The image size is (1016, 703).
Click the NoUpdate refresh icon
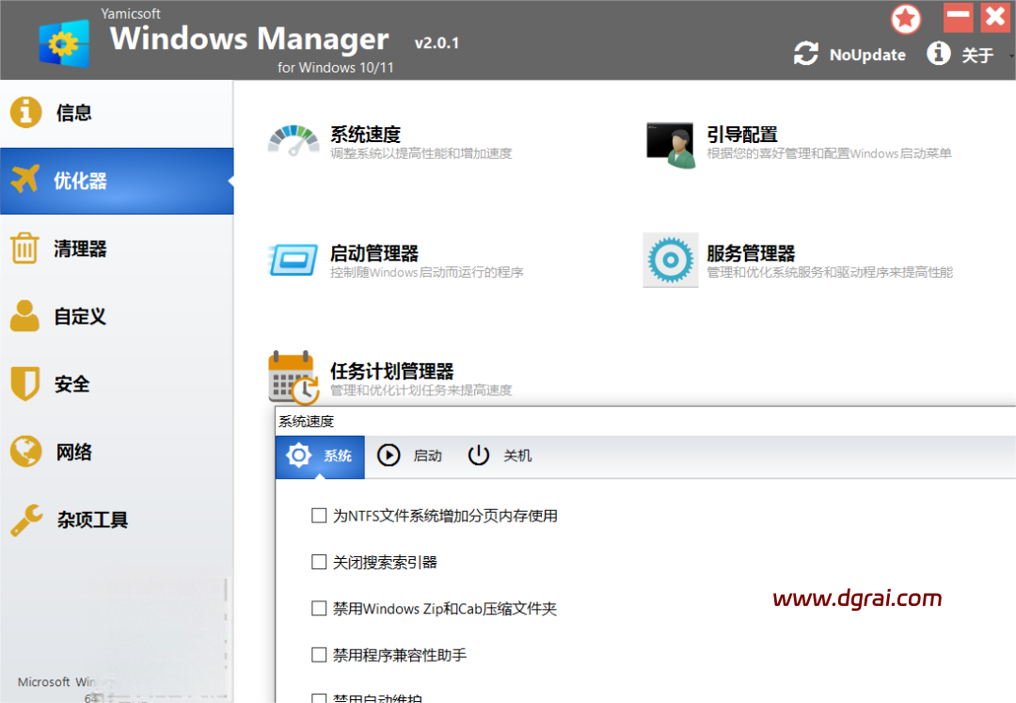(805, 54)
